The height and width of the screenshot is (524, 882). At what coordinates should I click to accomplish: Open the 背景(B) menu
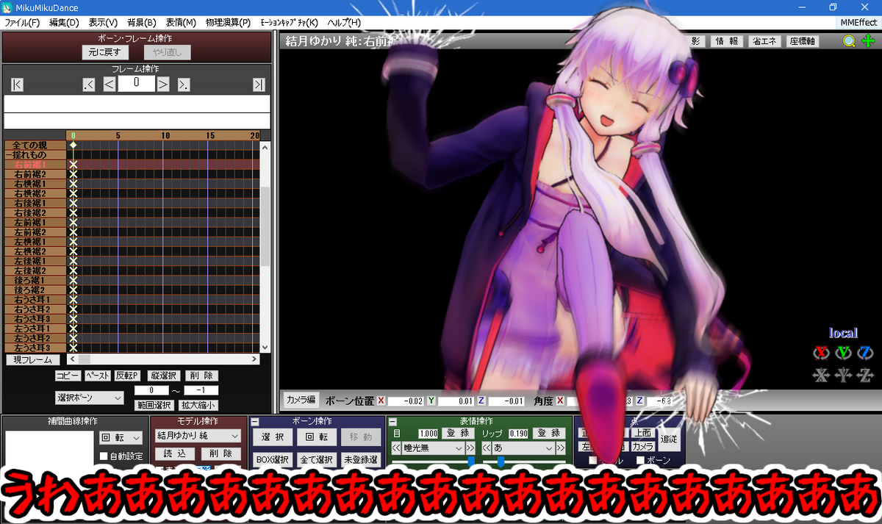click(142, 23)
